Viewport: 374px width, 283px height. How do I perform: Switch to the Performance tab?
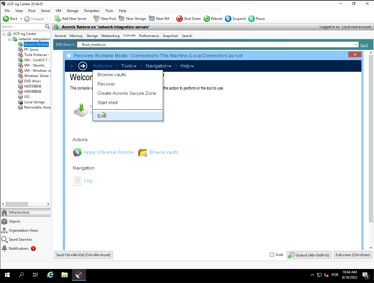(149, 36)
